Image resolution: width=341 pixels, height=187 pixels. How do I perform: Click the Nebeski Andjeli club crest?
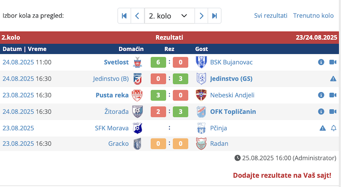201,95
